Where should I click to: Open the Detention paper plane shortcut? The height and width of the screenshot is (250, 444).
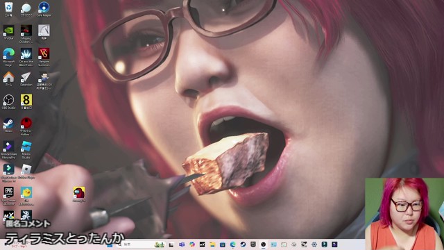click(26, 79)
